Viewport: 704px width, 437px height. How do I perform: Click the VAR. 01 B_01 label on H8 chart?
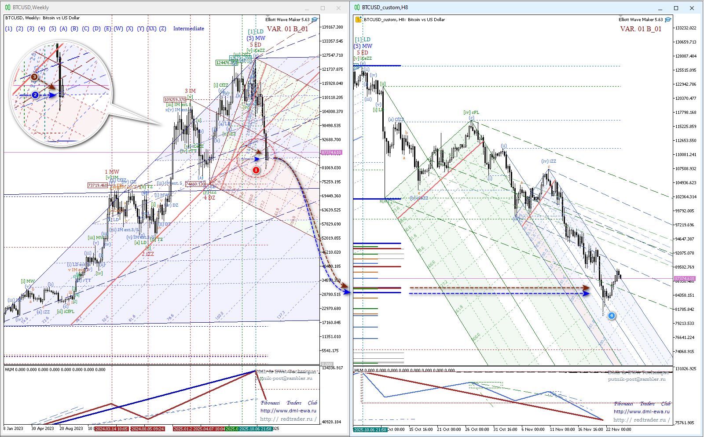[641, 29]
